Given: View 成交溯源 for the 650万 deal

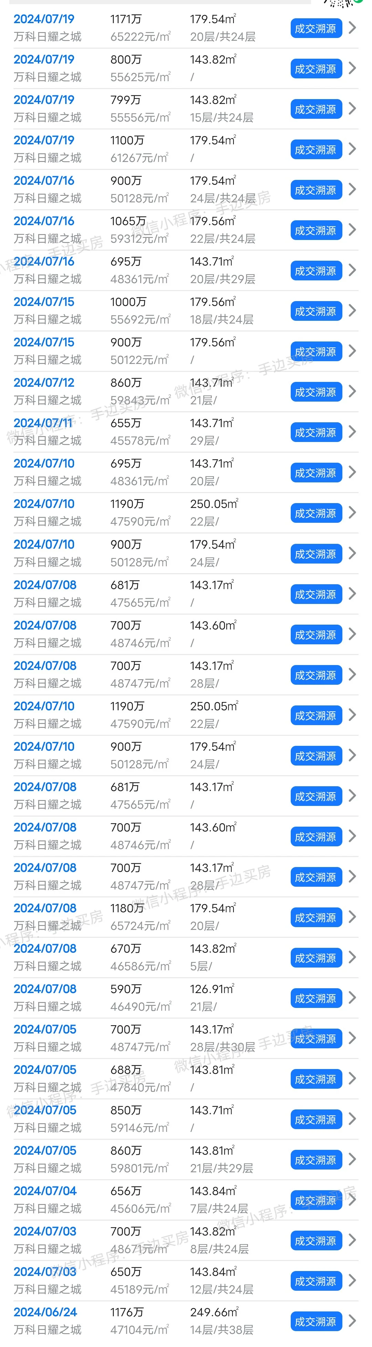Looking at the screenshot, I should tap(316, 1281).
